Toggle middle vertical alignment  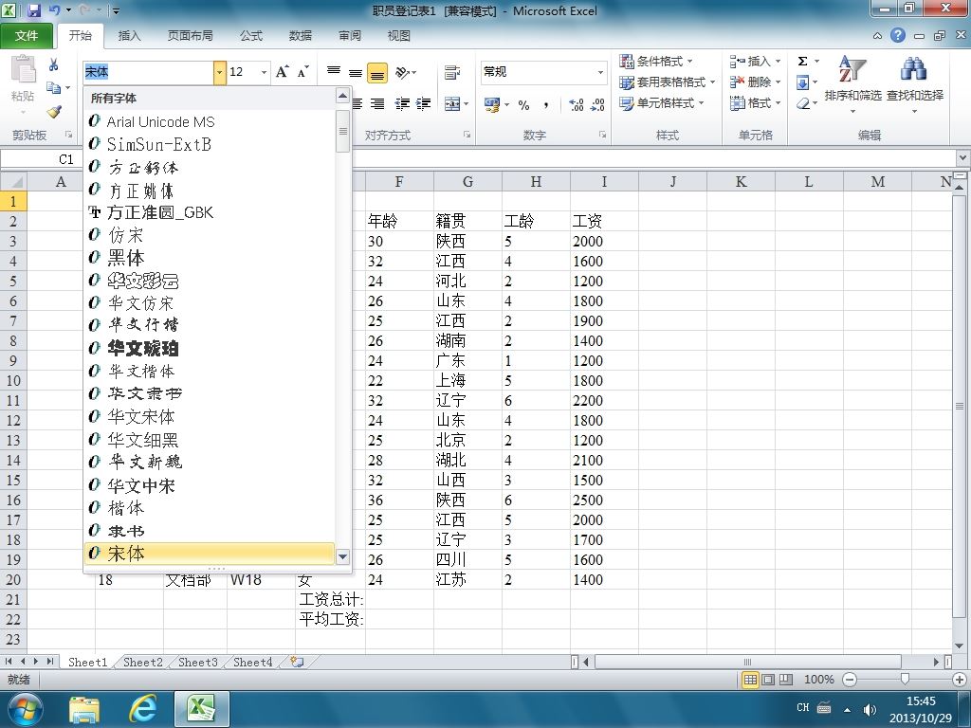coord(356,72)
